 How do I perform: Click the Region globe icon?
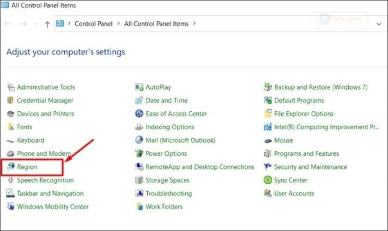11,167
